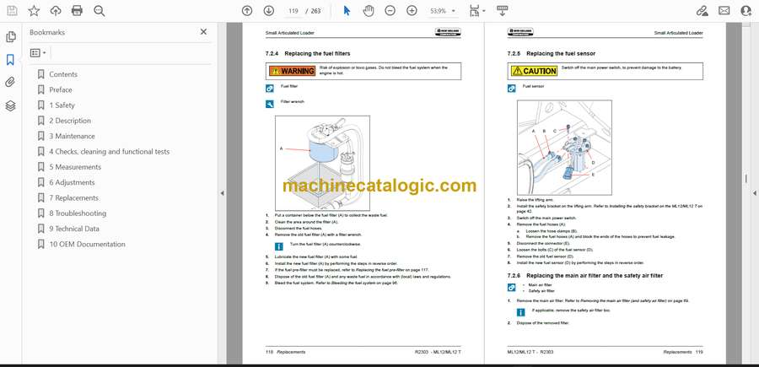This screenshot has height=367, width=759.
Task: Bookmark this file with the star icon
Action: pyautogui.click(x=34, y=11)
